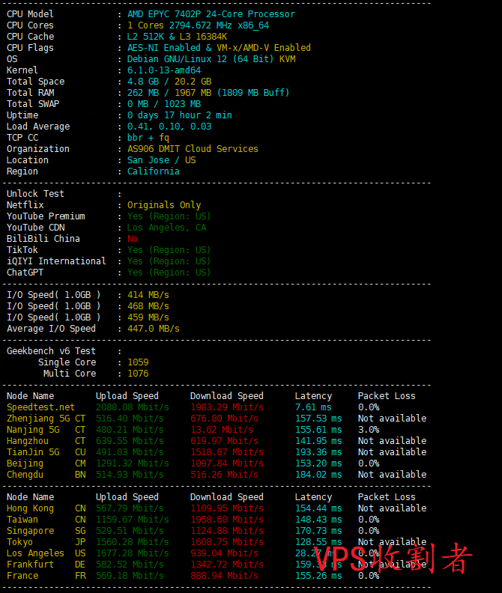Click the Geekbench Multi Core score 1076
This screenshot has width=502, height=593.
(138, 374)
